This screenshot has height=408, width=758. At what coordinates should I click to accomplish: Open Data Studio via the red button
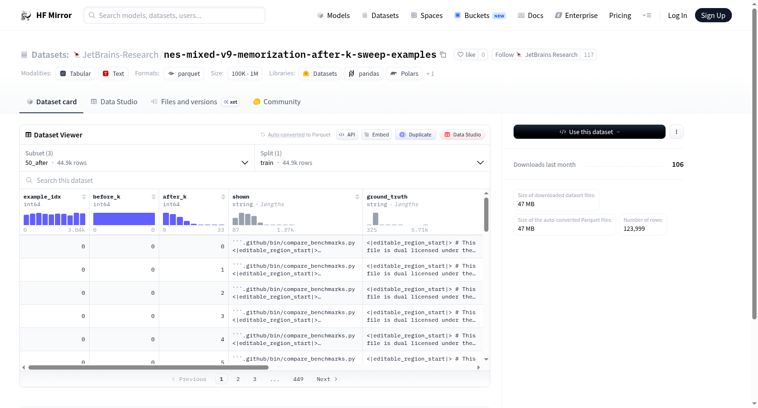pos(462,135)
